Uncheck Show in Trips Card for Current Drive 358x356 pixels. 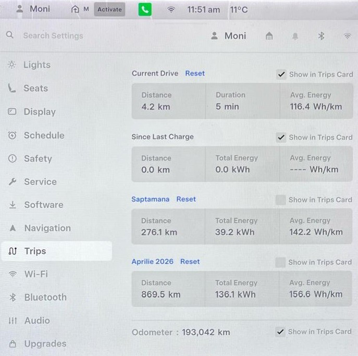pos(281,74)
